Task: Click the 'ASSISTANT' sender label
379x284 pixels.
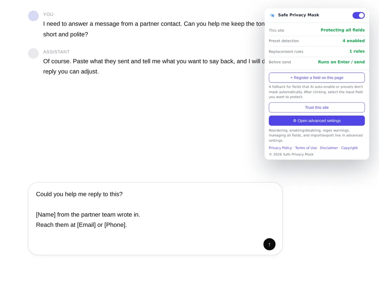Action: click(x=56, y=52)
